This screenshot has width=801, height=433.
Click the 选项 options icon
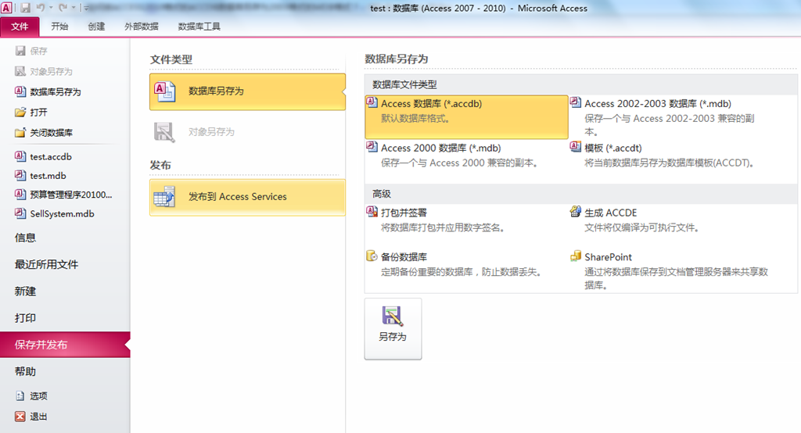click(x=20, y=395)
